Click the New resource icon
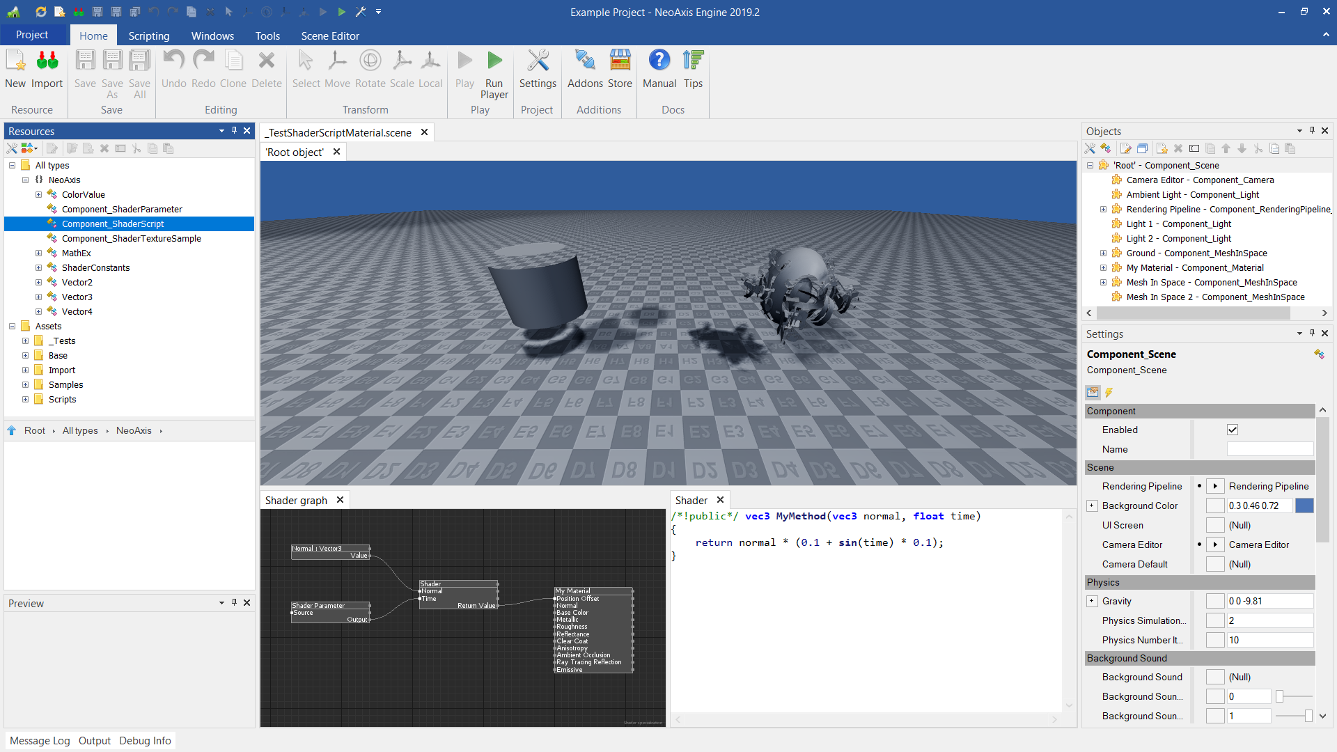The height and width of the screenshot is (752, 1337). 15,61
